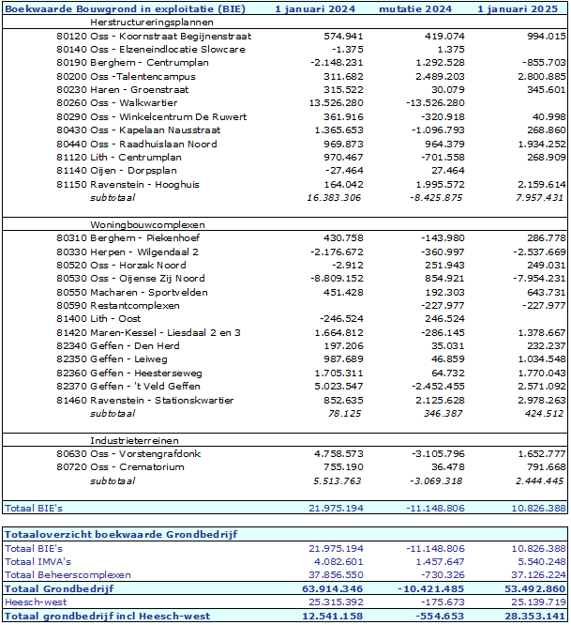Select '80630 Oss - Vorstengrafdonk' row label

pos(128,454)
